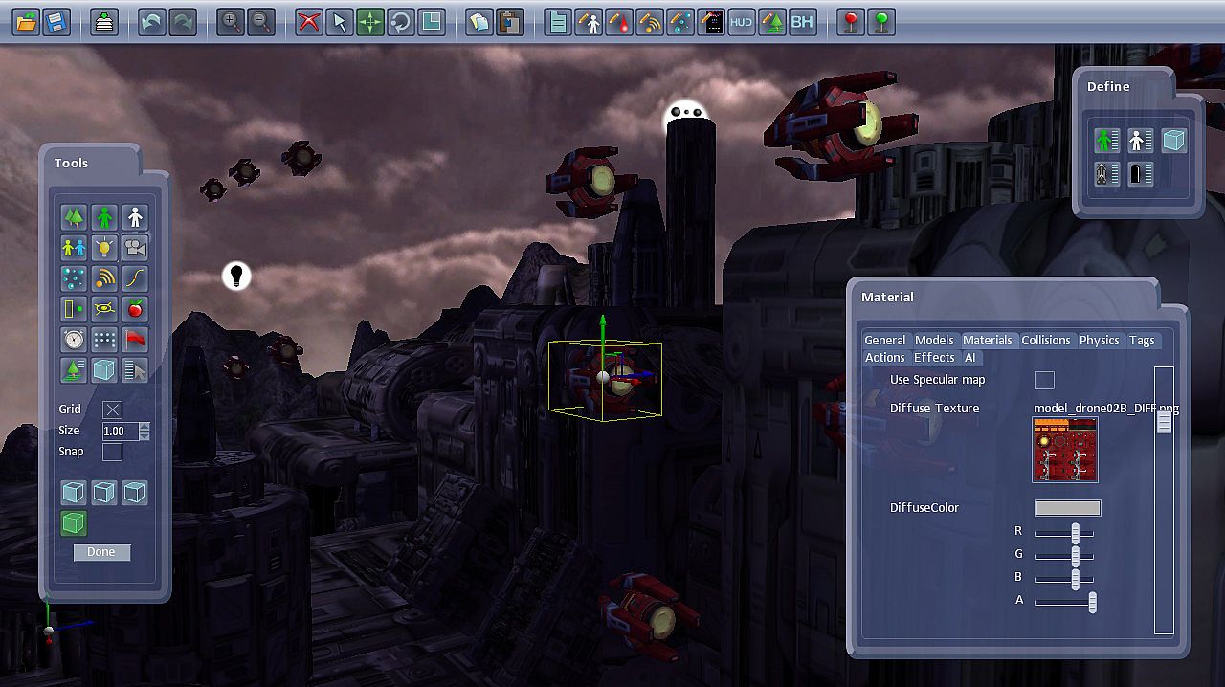Toggle the Grid checkbox
1225x687 pixels.
113,410
